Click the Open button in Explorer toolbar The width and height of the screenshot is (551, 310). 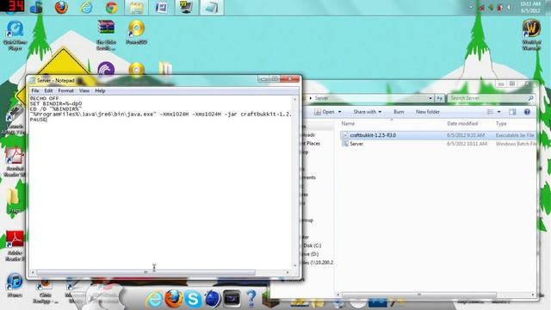click(325, 112)
